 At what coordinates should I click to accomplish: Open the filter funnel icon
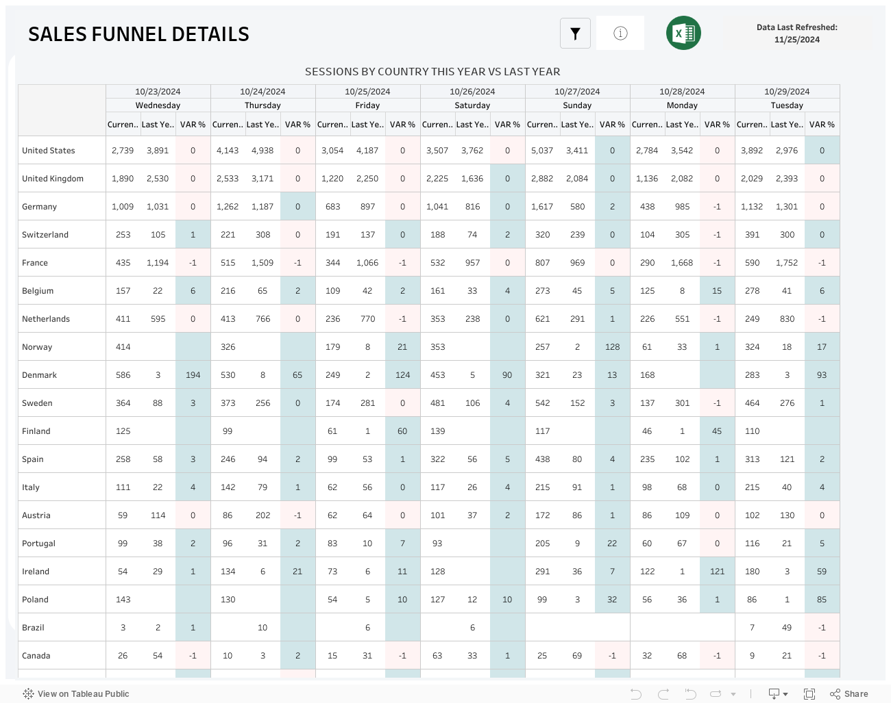point(575,33)
